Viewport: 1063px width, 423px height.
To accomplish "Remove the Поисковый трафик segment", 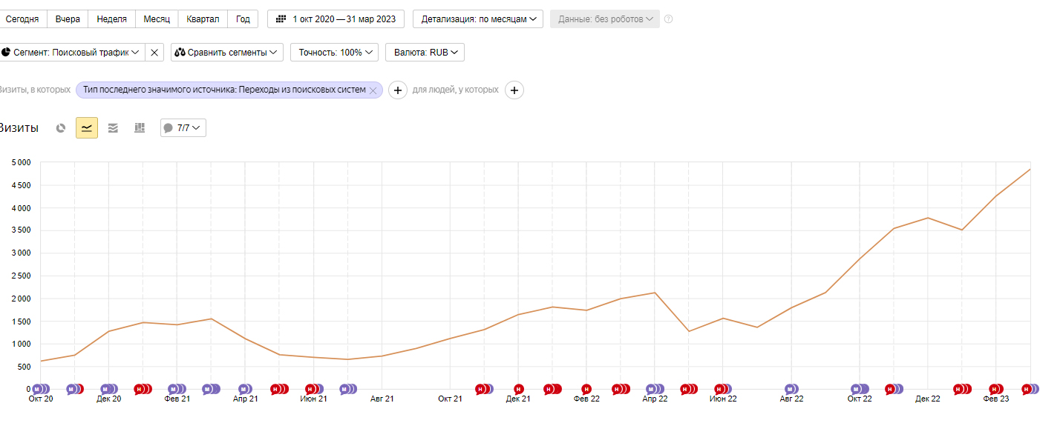I will (x=154, y=53).
